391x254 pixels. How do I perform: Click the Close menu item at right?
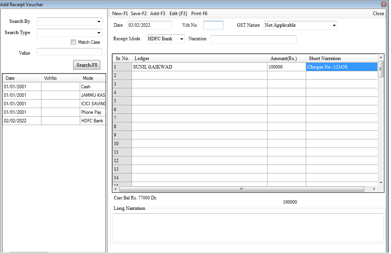click(378, 14)
